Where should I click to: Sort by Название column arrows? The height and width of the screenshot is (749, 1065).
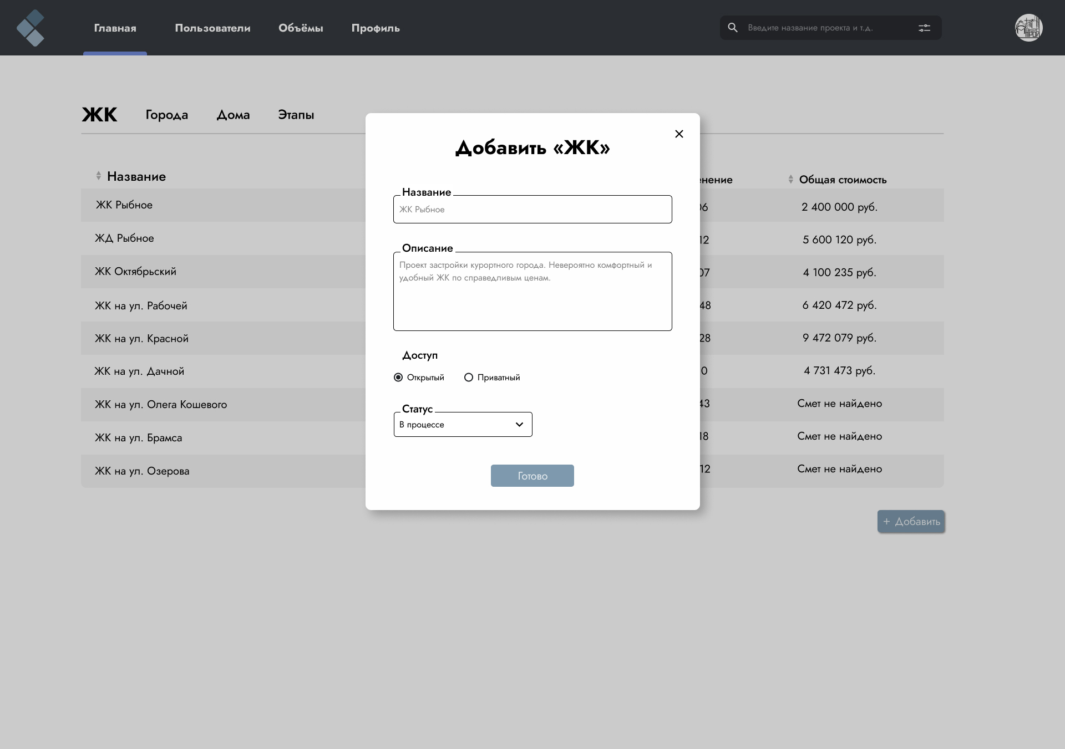click(98, 176)
